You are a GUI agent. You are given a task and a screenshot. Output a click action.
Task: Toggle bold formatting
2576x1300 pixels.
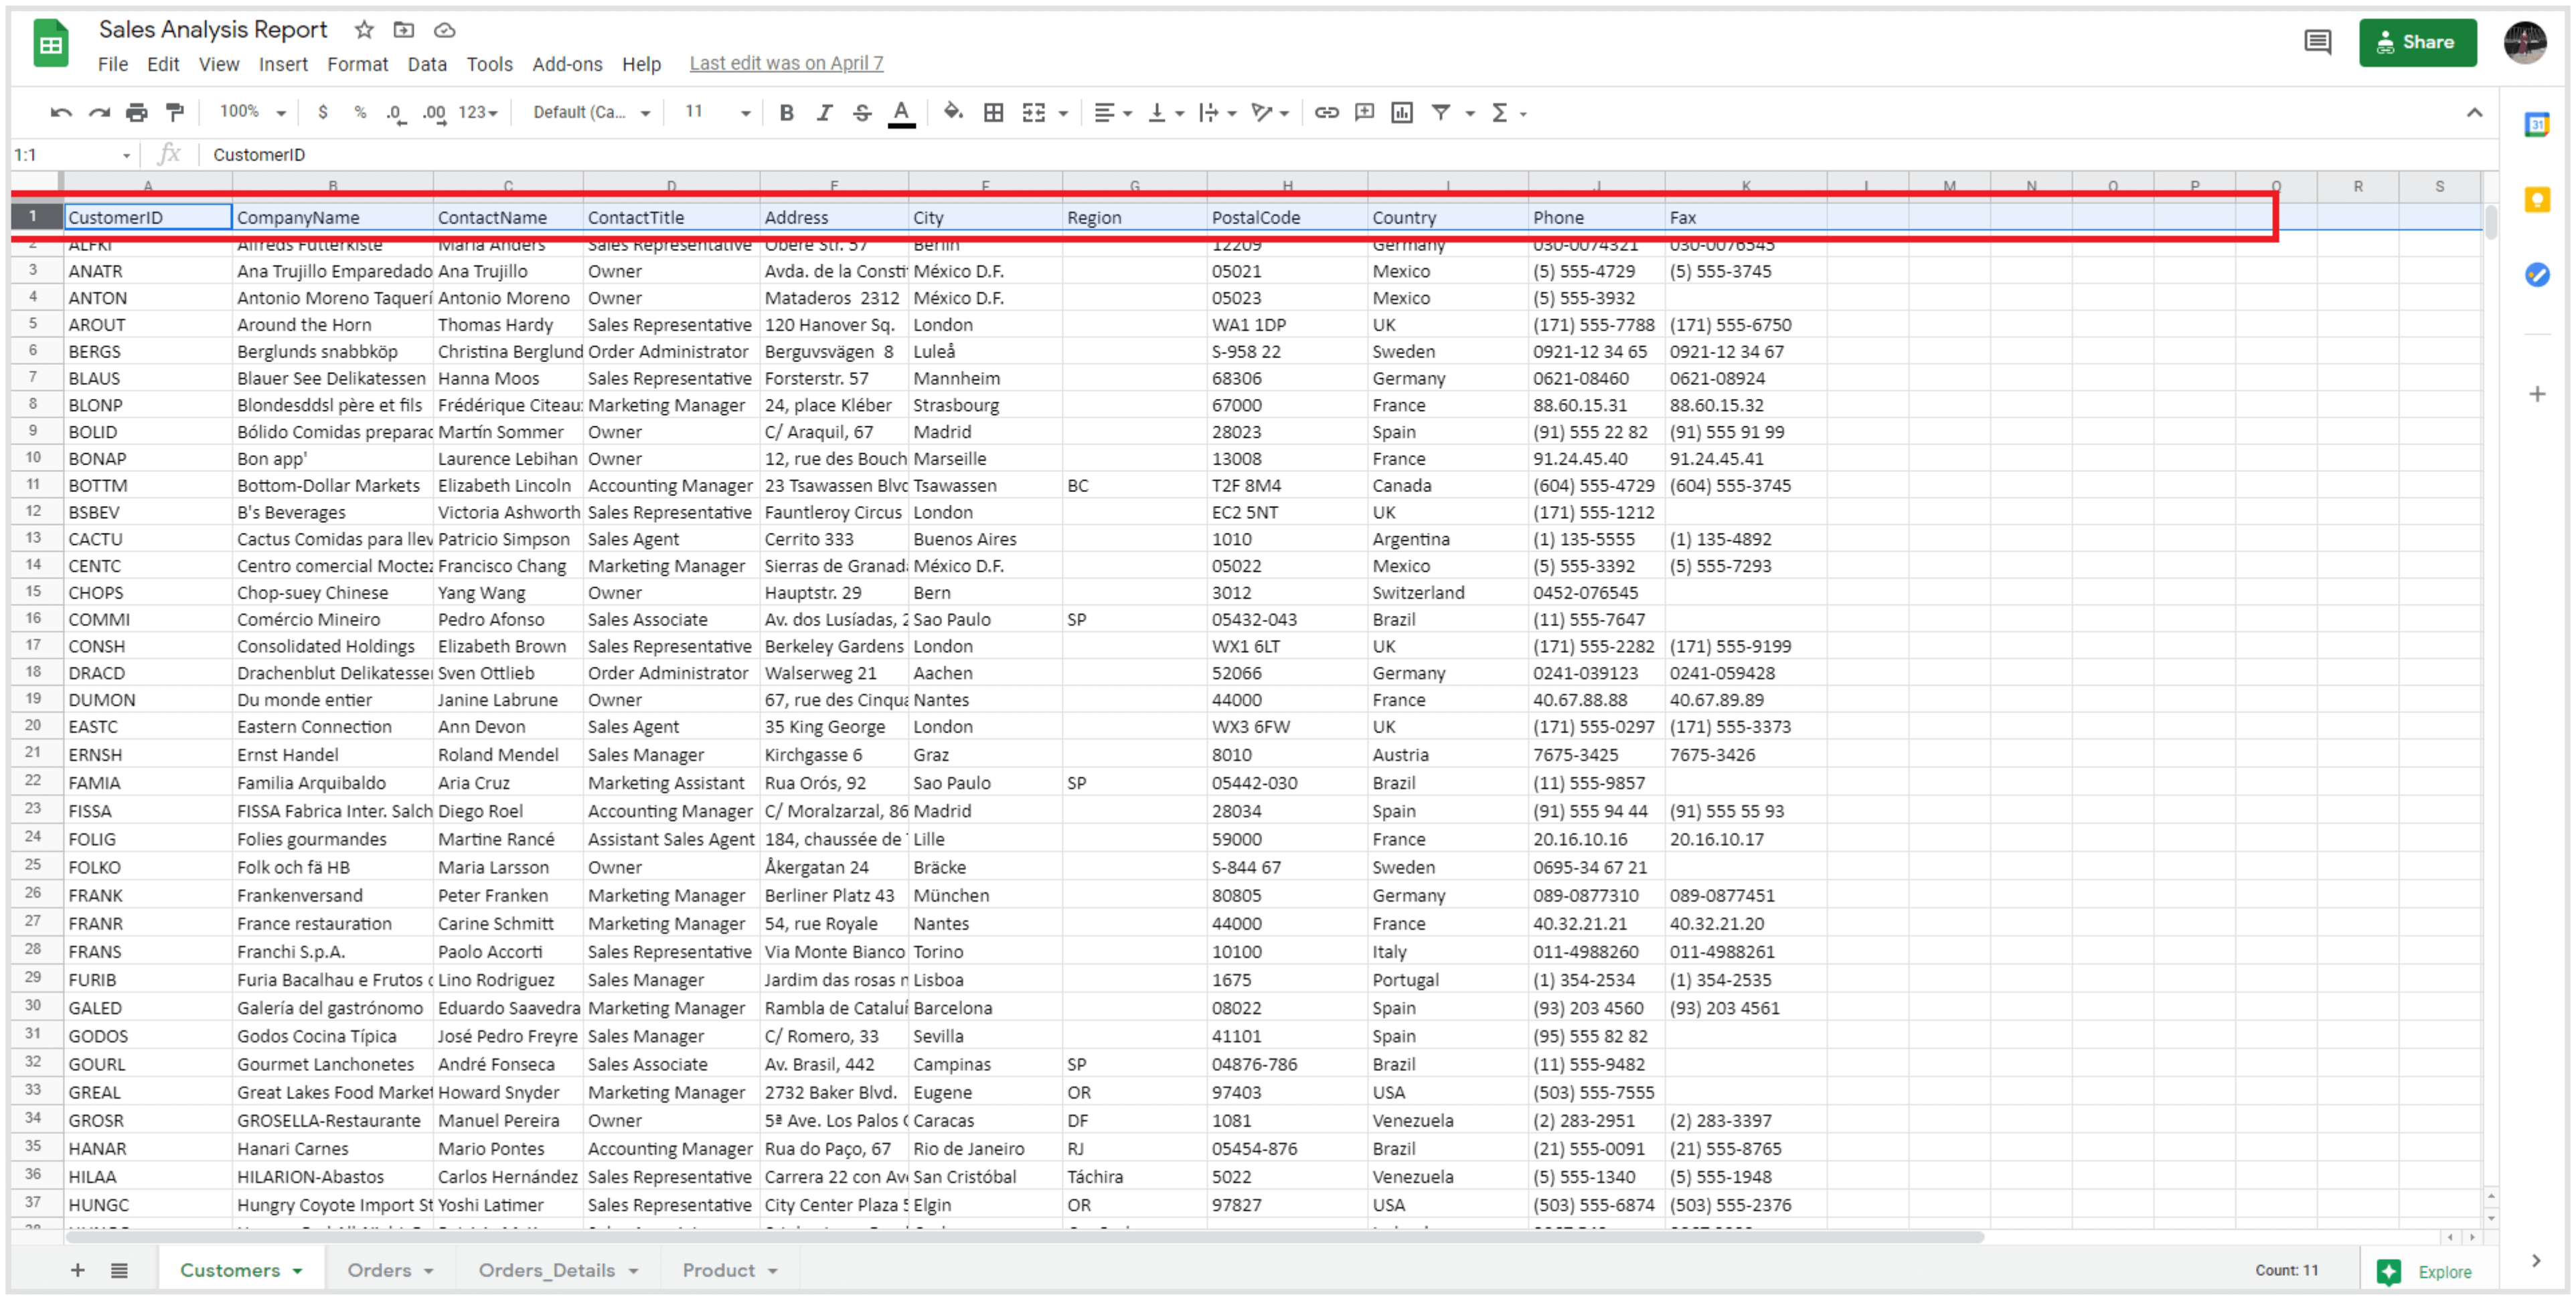pos(786,112)
